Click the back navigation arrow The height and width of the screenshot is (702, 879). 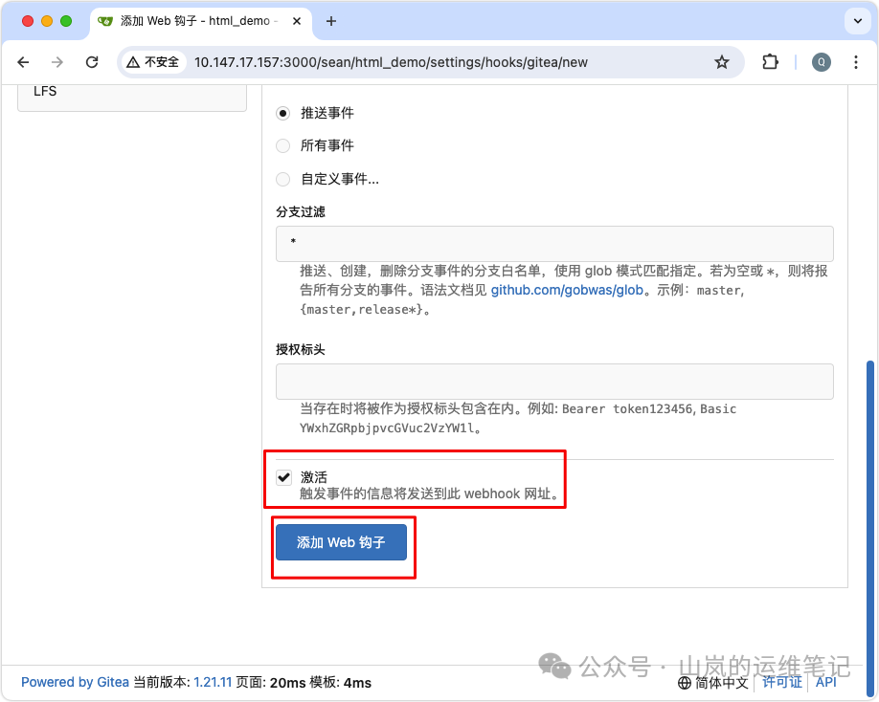pos(23,61)
